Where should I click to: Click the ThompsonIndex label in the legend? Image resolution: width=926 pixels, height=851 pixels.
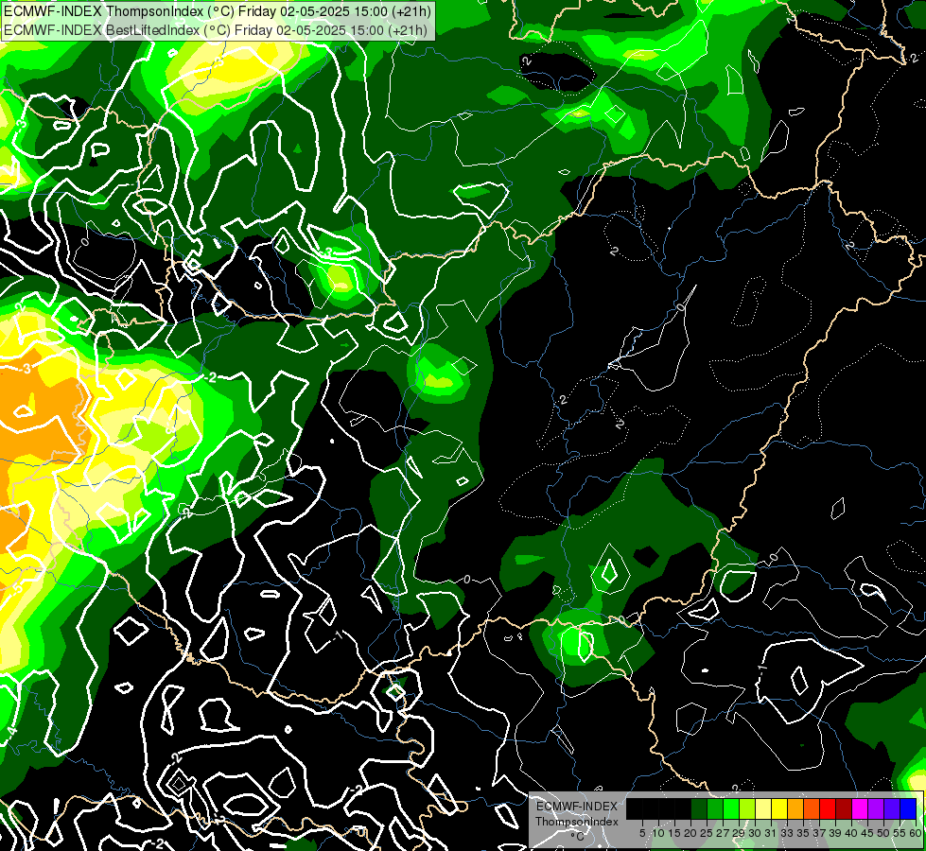pyautogui.click(x=577, y=822)
